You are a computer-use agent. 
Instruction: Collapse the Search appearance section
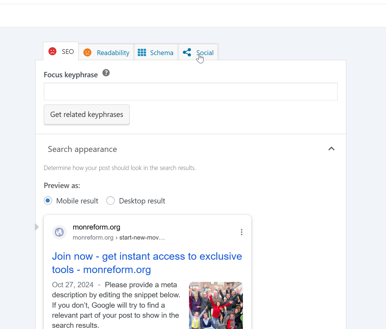331,149
